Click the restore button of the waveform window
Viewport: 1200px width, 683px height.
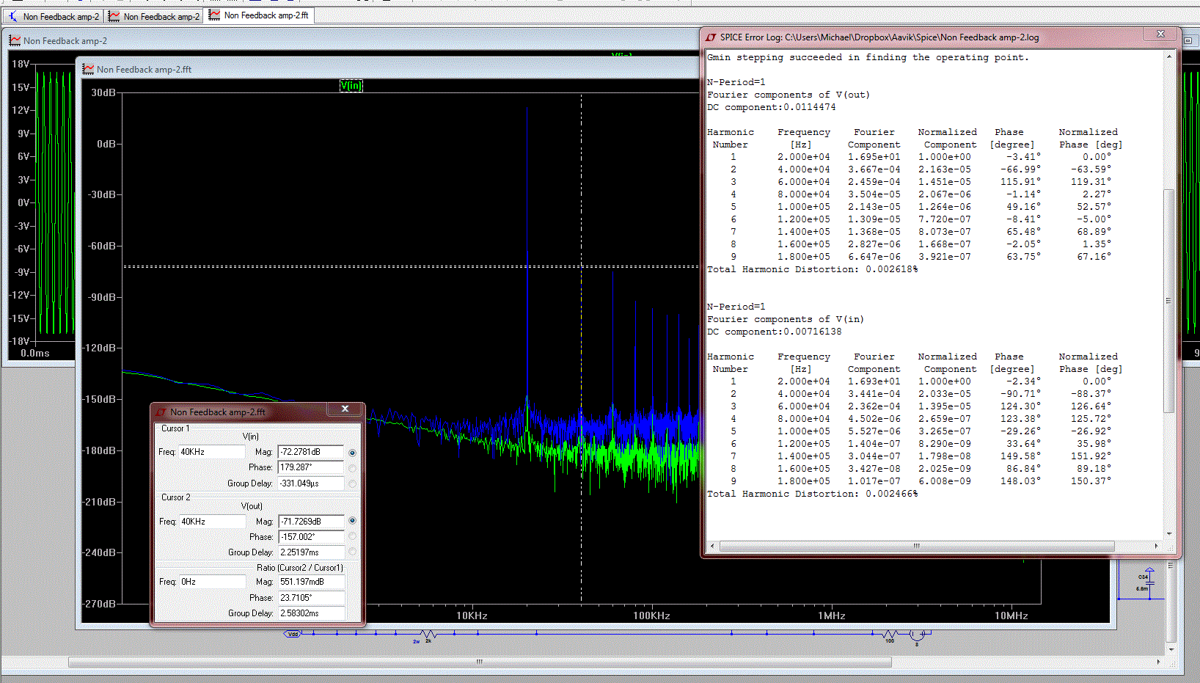(1188, 41)
